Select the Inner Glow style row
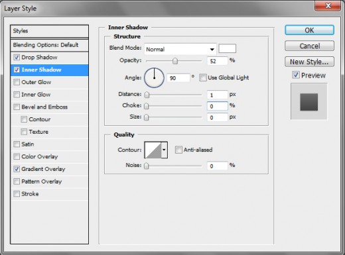The height and width of the screenshot is (255, 345). click(49, 95)
